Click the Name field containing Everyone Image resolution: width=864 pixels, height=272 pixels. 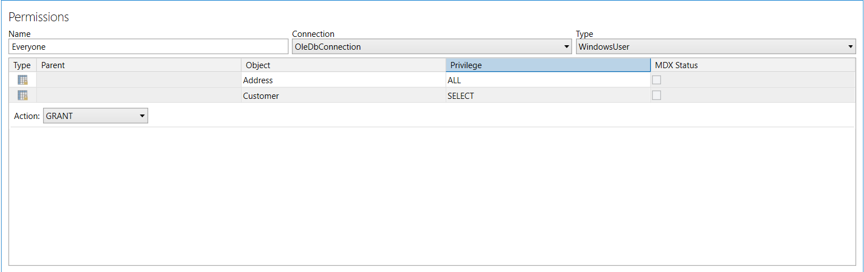(x=148, y=47)
